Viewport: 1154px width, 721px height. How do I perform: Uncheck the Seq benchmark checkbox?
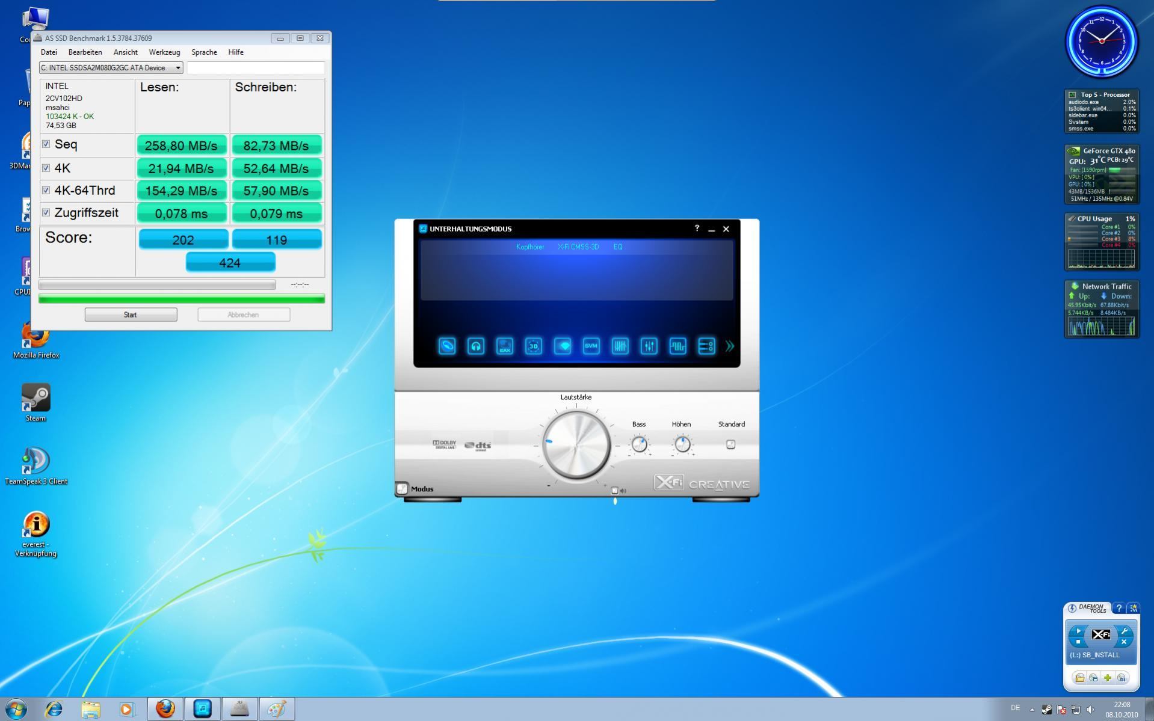click(46, 144)
